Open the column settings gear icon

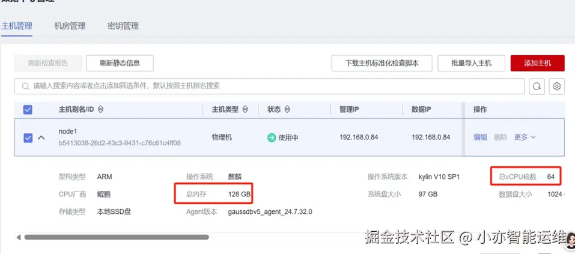(556, 86)
